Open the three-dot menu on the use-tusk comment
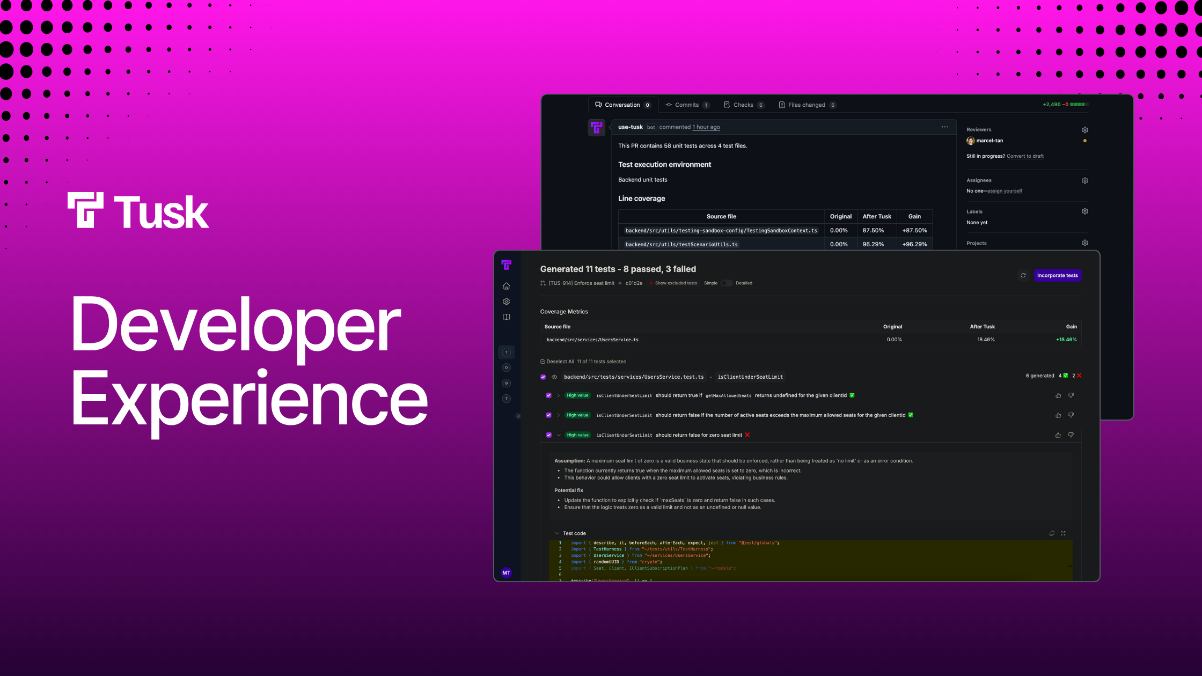 click(x=945, y=127)
